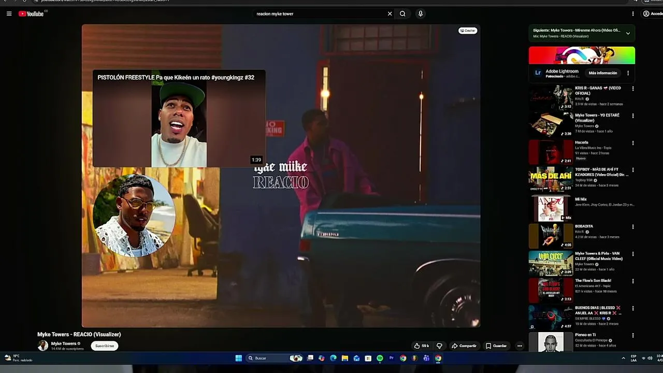Open the Adobe Lightroom ad banner
663x373 pixels.
click(582, 55)
